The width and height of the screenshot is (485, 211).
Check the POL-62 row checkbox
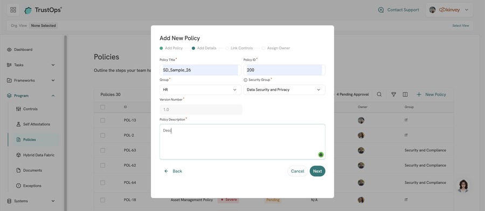(103, 165)
